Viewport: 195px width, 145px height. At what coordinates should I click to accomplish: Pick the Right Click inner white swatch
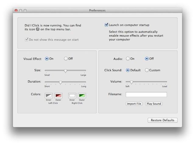point(72,95)
